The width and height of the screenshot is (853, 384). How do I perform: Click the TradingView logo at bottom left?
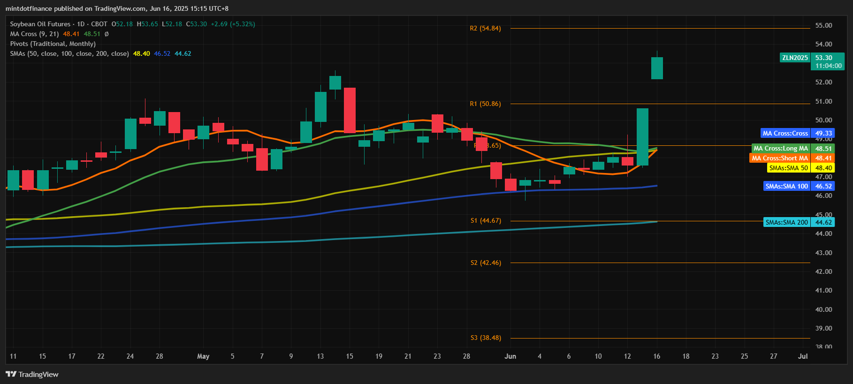click(32, 374)
